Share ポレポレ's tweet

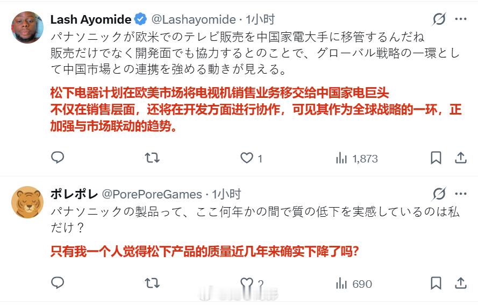point(461,283)
